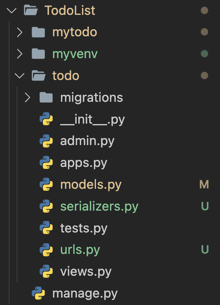This screenshot has height=305, width=220.
Task: Click Python icon next to serializers.py
Action: click(x=46, y=206)
